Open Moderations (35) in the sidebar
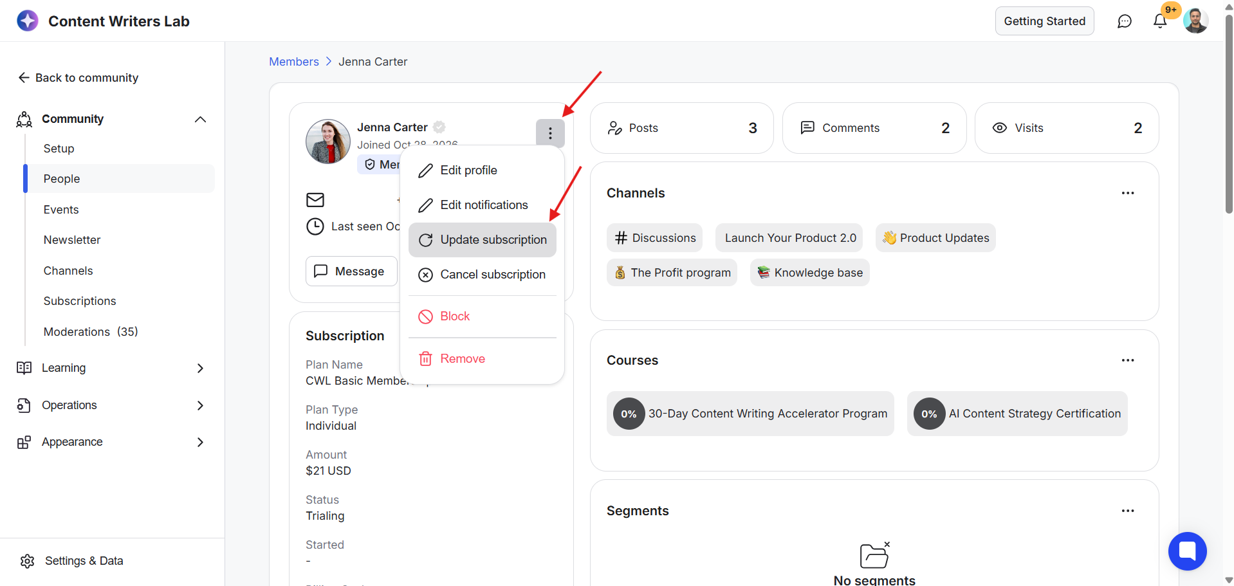The image size is (1234, 586). pyautogui.click(x=91, y=332)
